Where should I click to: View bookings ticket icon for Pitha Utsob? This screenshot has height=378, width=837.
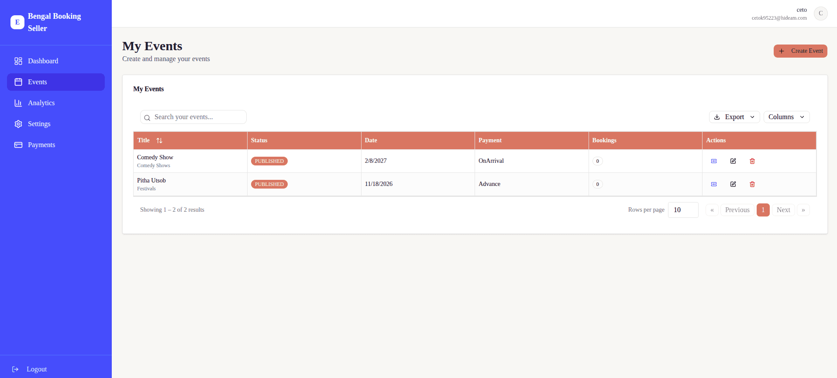pyautogui.click(x=714, y=184)
